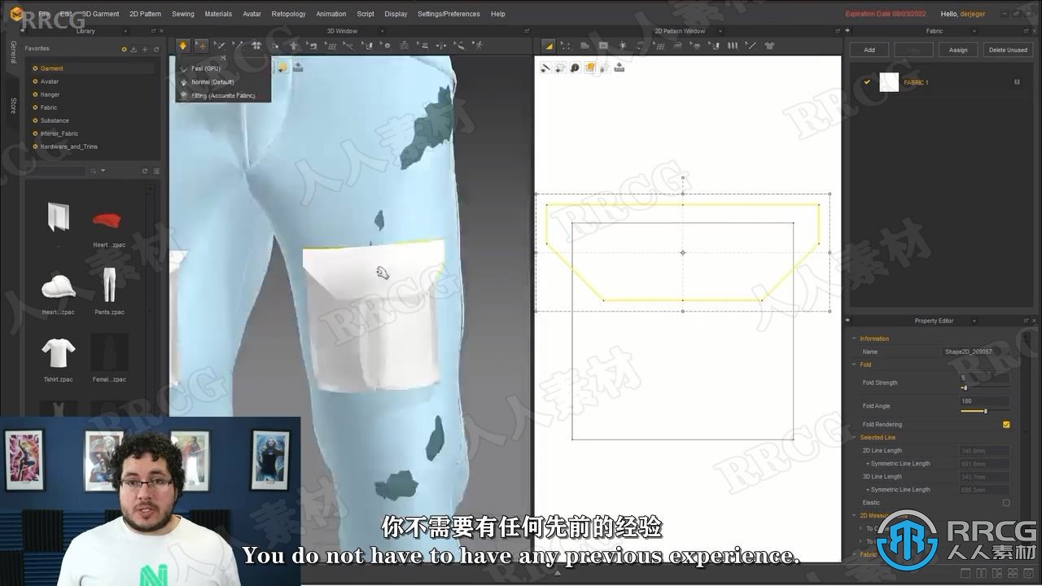Open the Settings/Preferences menu
The width and height of the screenshot is (1042, 586).
[449, 14]
